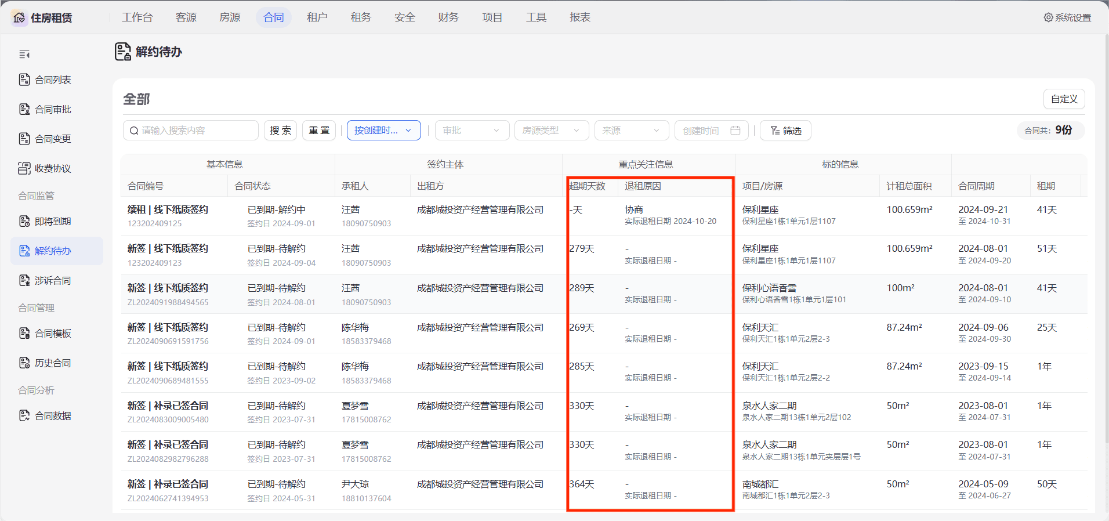Open 涉诉合同 via its sidebar icon

pyautogui.click(x=24, y=280)
